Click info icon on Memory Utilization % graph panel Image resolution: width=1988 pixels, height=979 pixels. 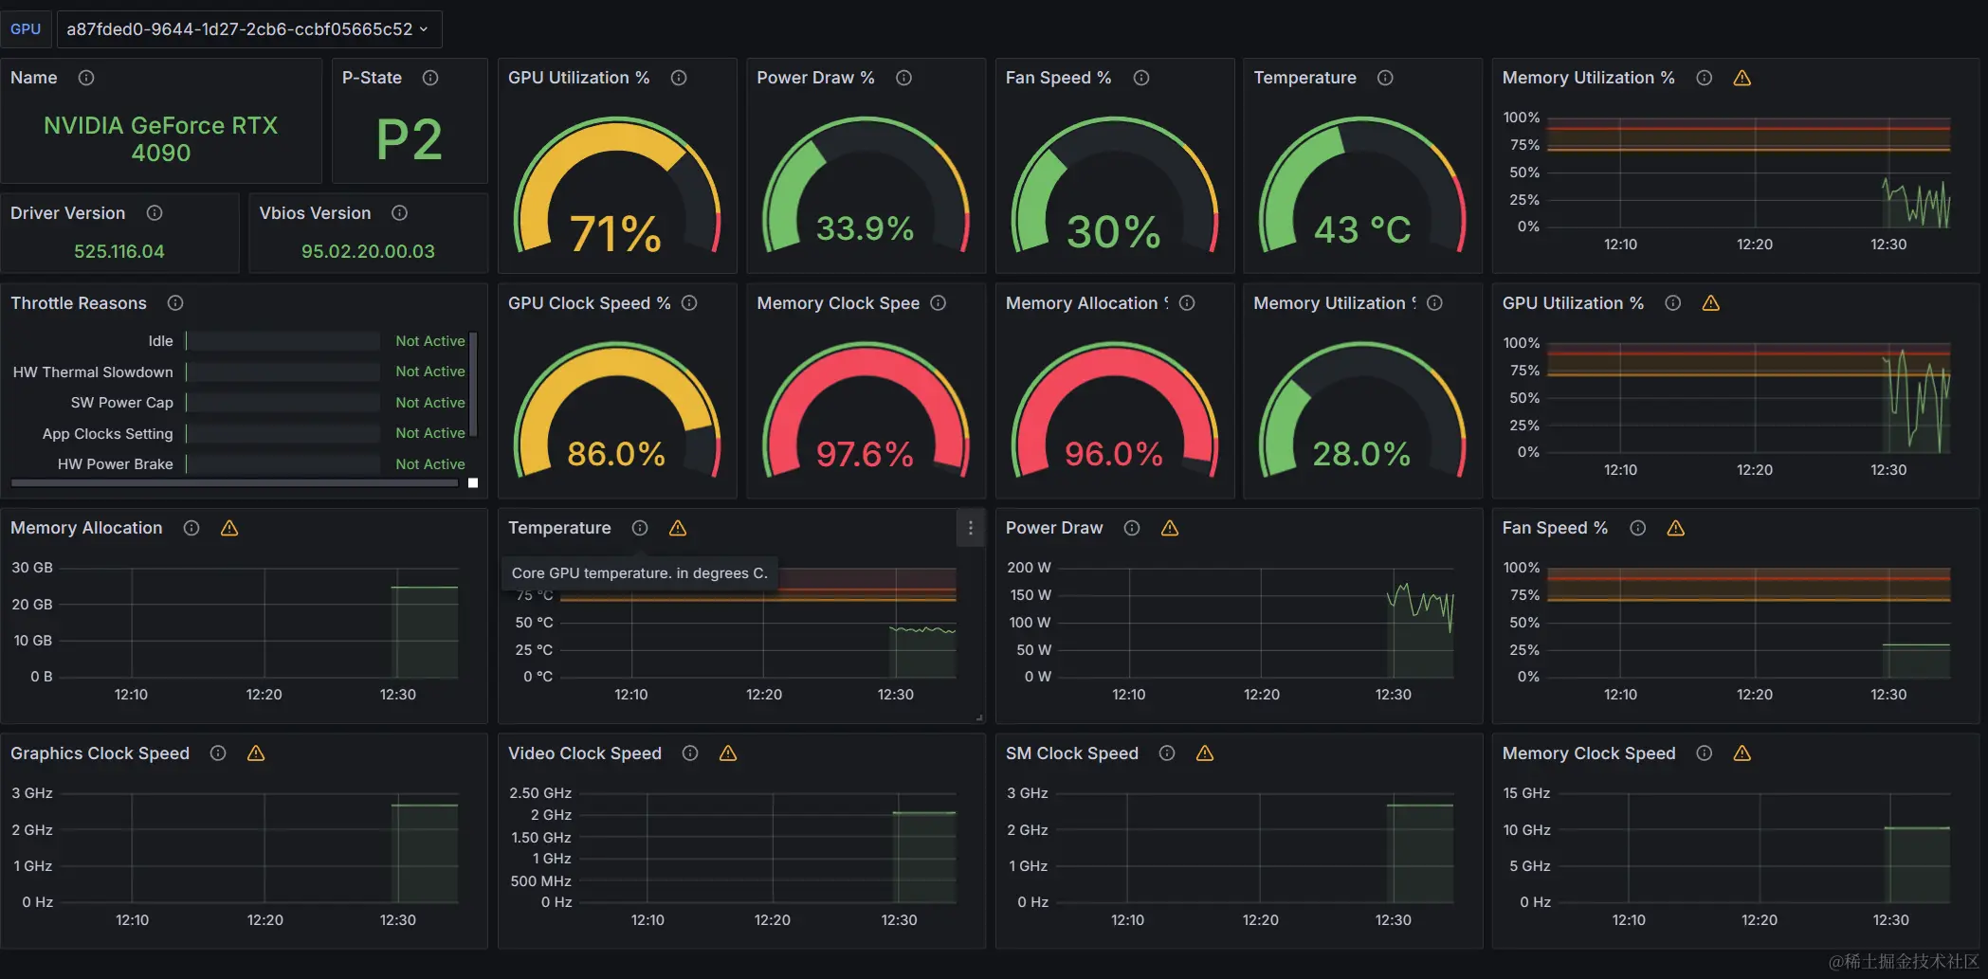click(x=1704, y=78)
